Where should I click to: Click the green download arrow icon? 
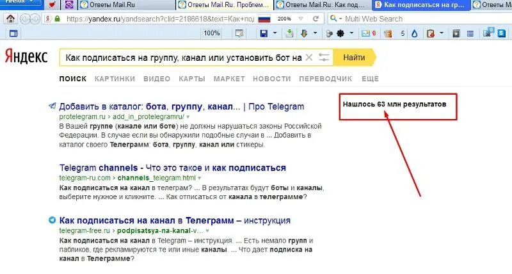(289, 33)
